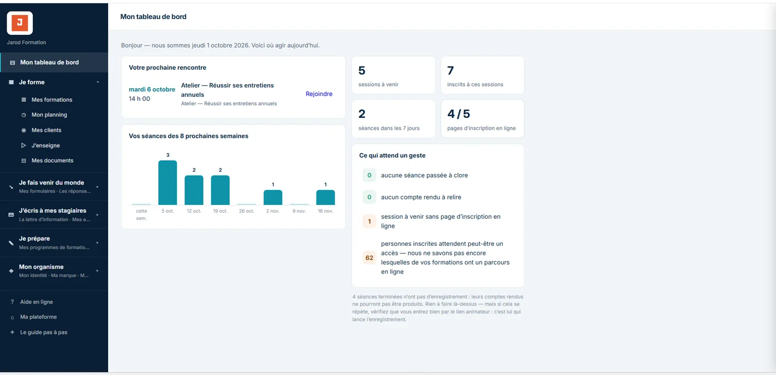
Task: Click 'aucune séance passée à clore'
Action: point(425,176)
